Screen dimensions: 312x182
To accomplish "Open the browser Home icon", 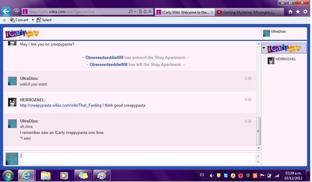I will tap(291, 12).
